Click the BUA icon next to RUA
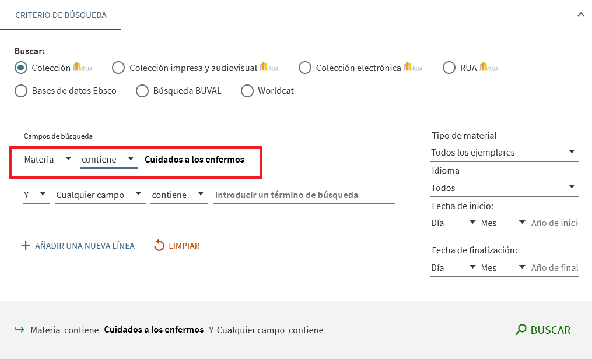The image size is (592, 360). coord(489,68)
